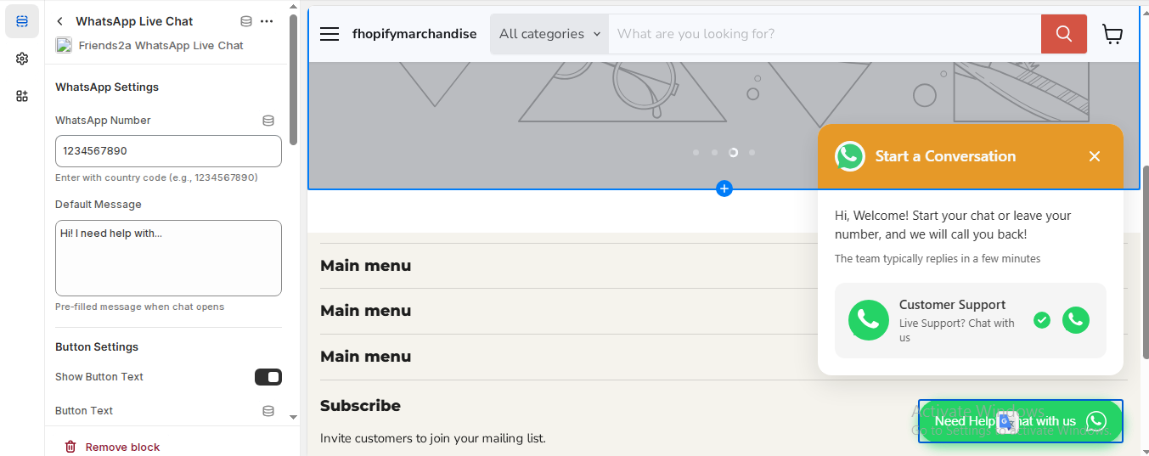
Task: Open the shopping cart icon
Action: tap(1112, 34)
